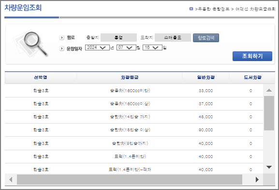The width and height of the screenshot is (279, 190).
Task: Select the 승용차(1600cc이상) vehicle class cell
Action: pyautogui.click(x=130, y=104)
